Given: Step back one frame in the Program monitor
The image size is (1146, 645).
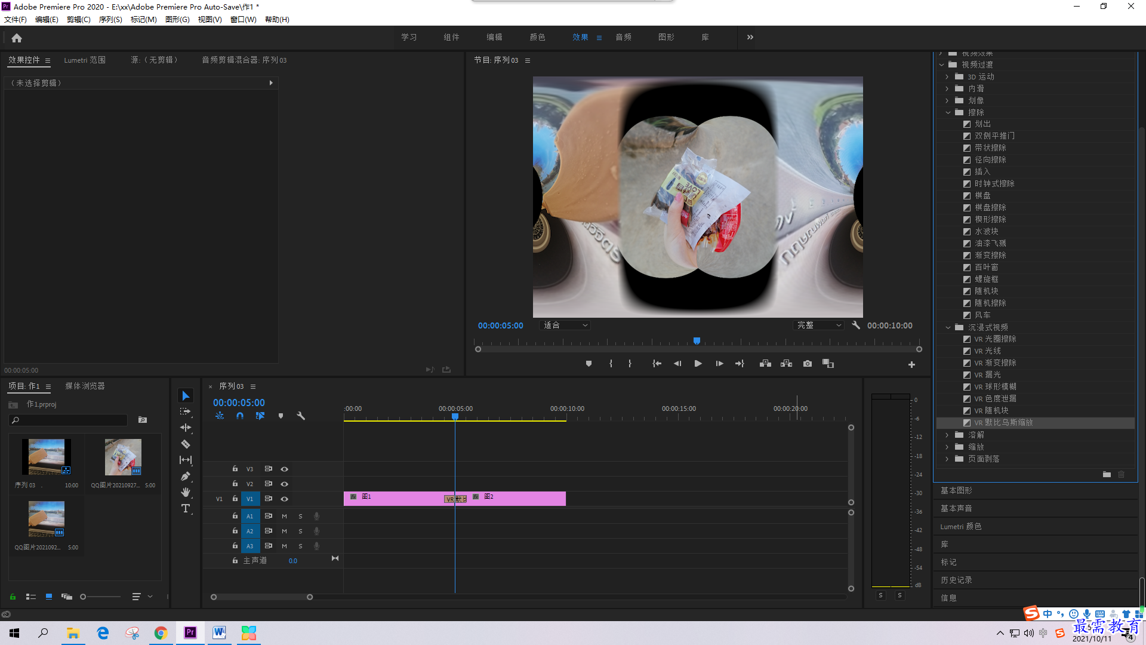Looking at the screenshot, I should click(677, 364).
